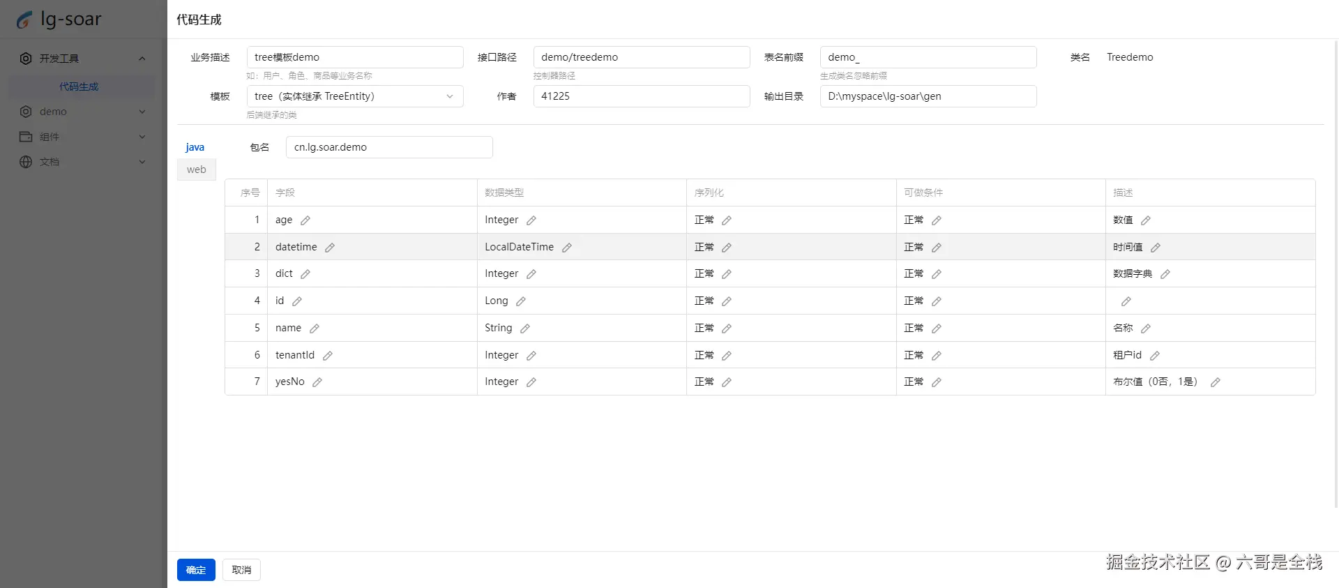The width and height of the screenshot is (1339, 588).
Task: Edit the LocalDateTime data type
Action: pos(567,248)
